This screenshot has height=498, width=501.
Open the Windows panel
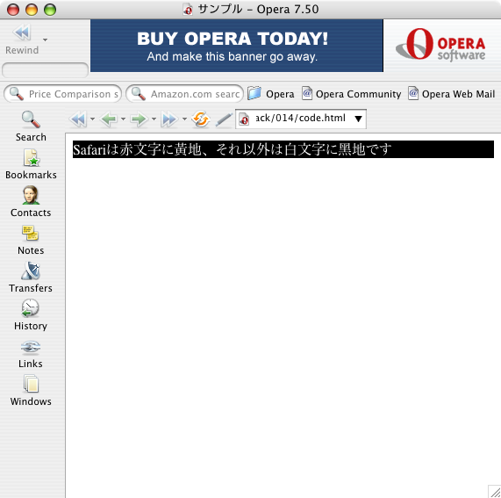pyautogui.click(x=31, y=391)
